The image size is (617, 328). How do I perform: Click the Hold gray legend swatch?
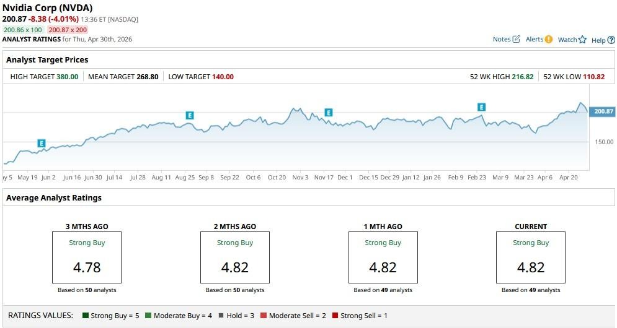pyautogui.click(x=221, y=316)
